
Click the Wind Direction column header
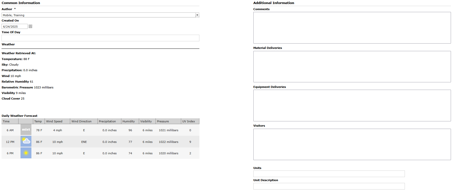click(84, 121)
